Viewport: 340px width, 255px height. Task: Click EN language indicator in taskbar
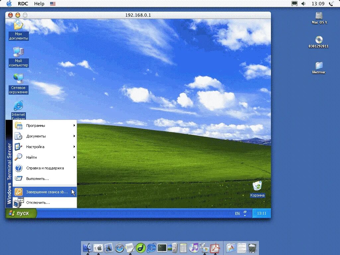(x=237, y=213)
